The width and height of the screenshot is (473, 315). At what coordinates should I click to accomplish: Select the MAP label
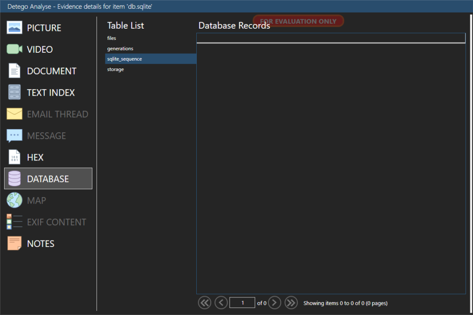36,201
